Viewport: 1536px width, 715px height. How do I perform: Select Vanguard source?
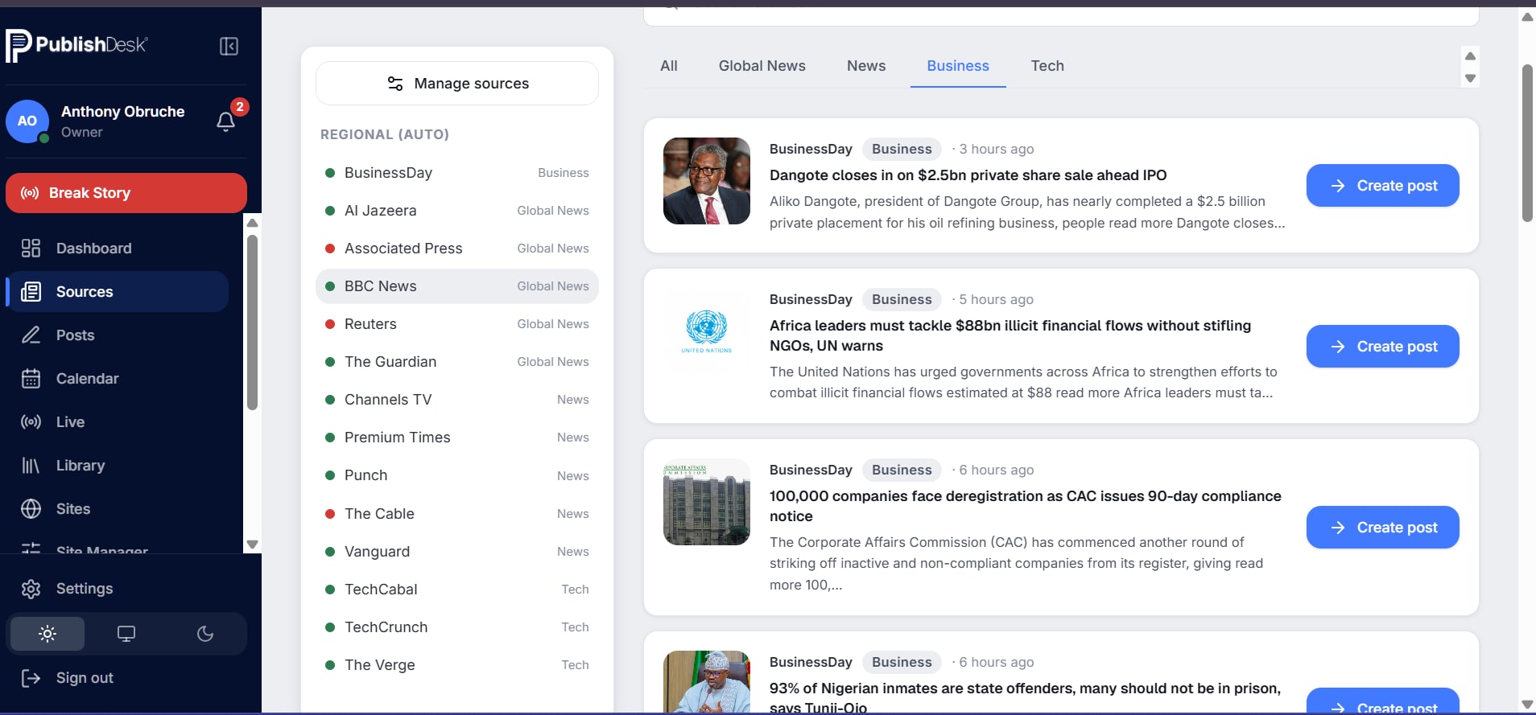point(457,552)
